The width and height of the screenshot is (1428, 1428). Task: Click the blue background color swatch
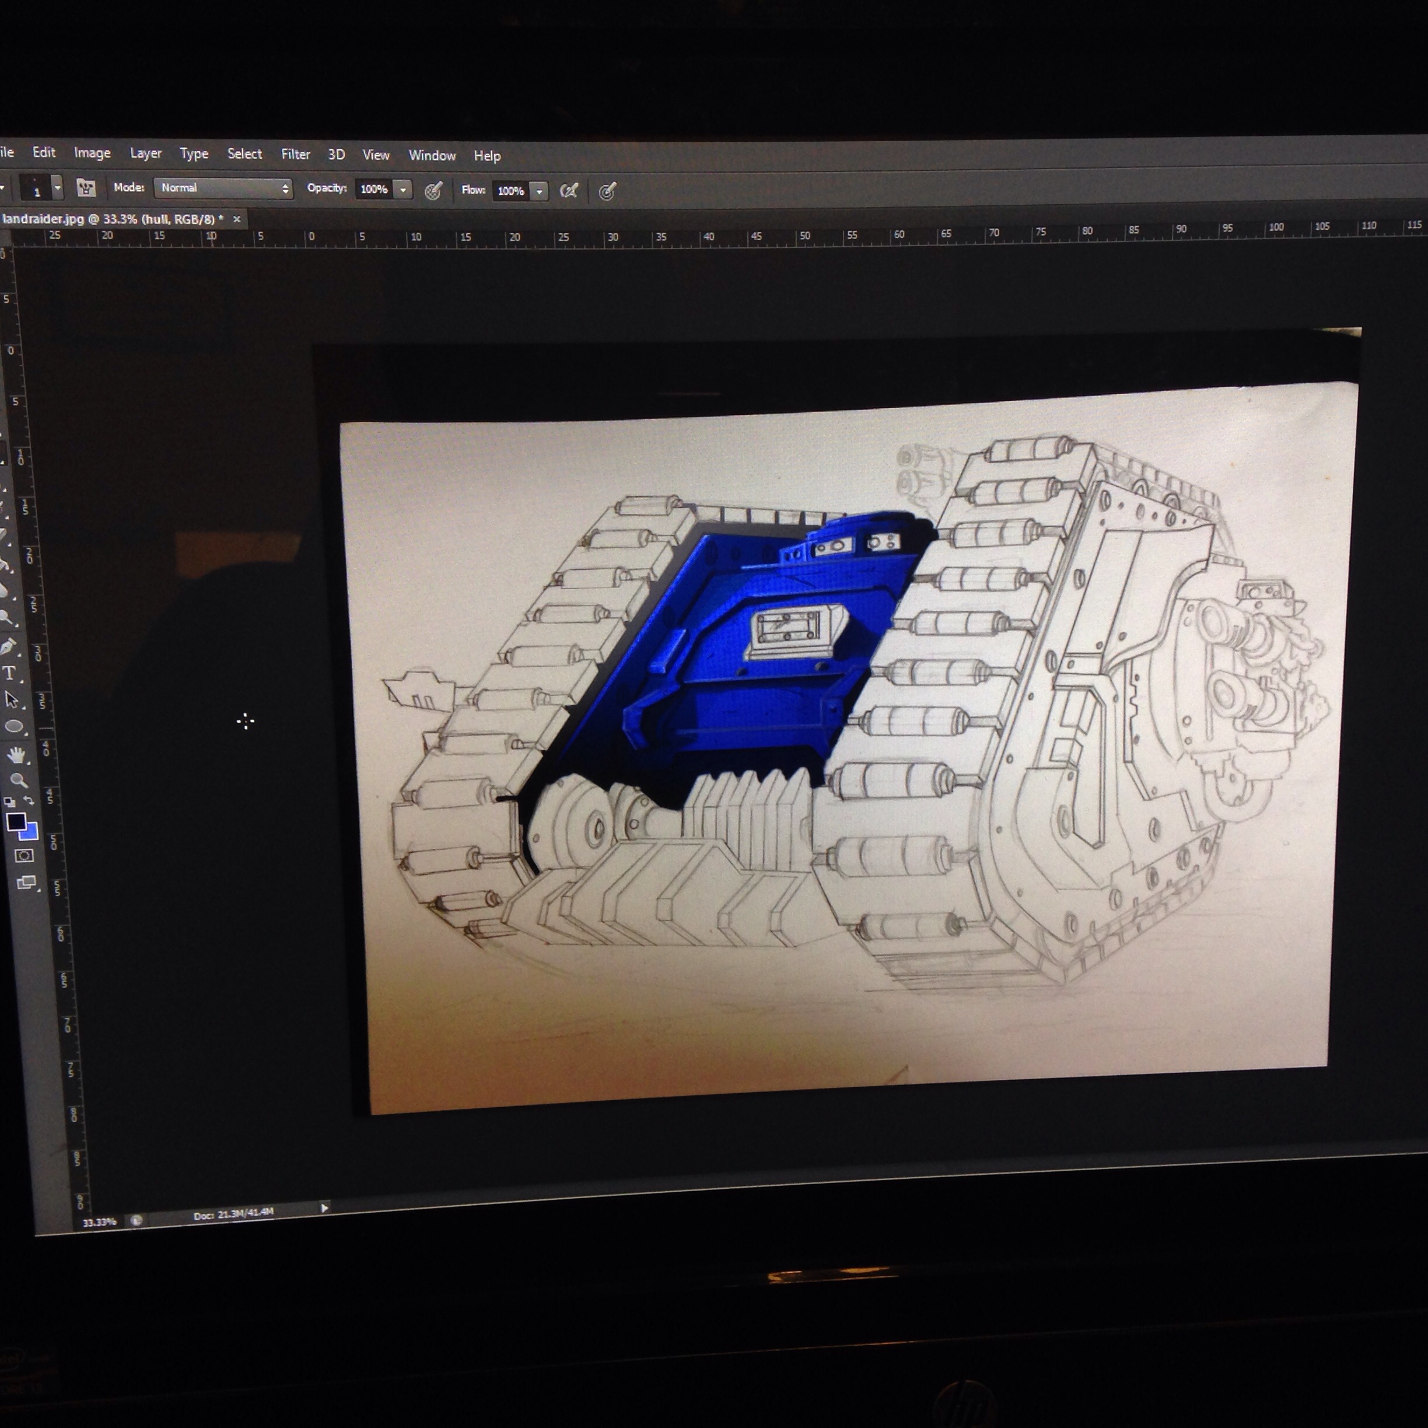point(31,834)
